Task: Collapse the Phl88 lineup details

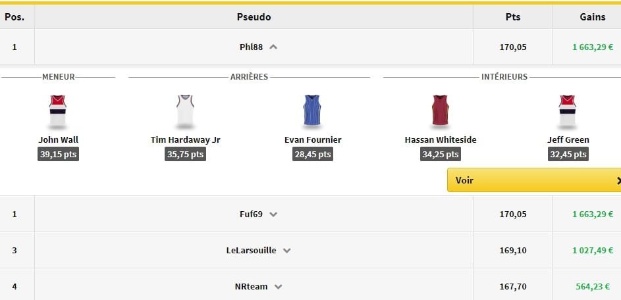Action: (x=274, y=47)
